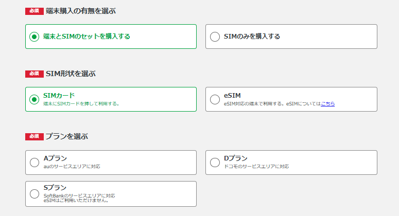399x216 pixels.
Task: Click the 必須 badge beside SIM形状を選ぶ
Action: [x=34, y=74]
